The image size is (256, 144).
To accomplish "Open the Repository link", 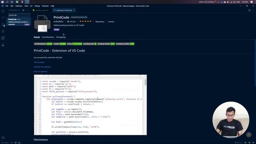I will click(100, 22).
